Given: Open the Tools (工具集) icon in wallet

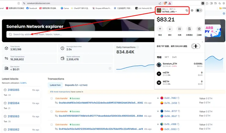Looking at the screenshot, I should [x=199, y=29].
